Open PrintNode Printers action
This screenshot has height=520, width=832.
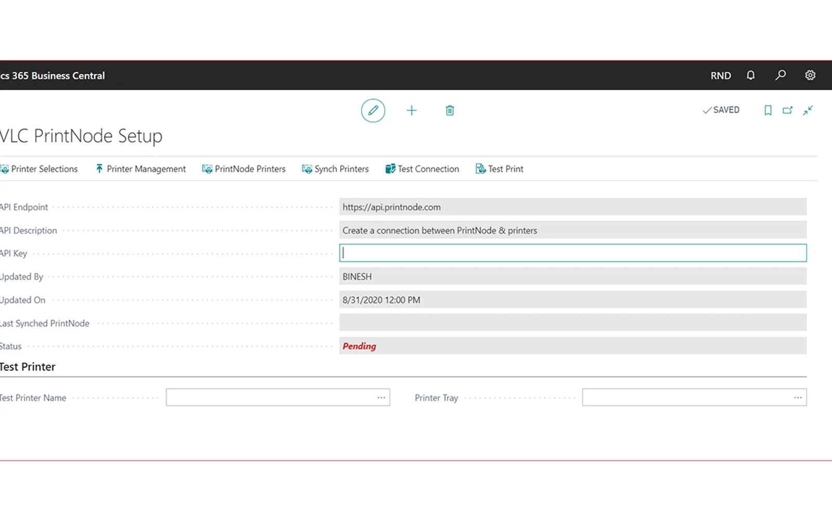pos(244,169)
